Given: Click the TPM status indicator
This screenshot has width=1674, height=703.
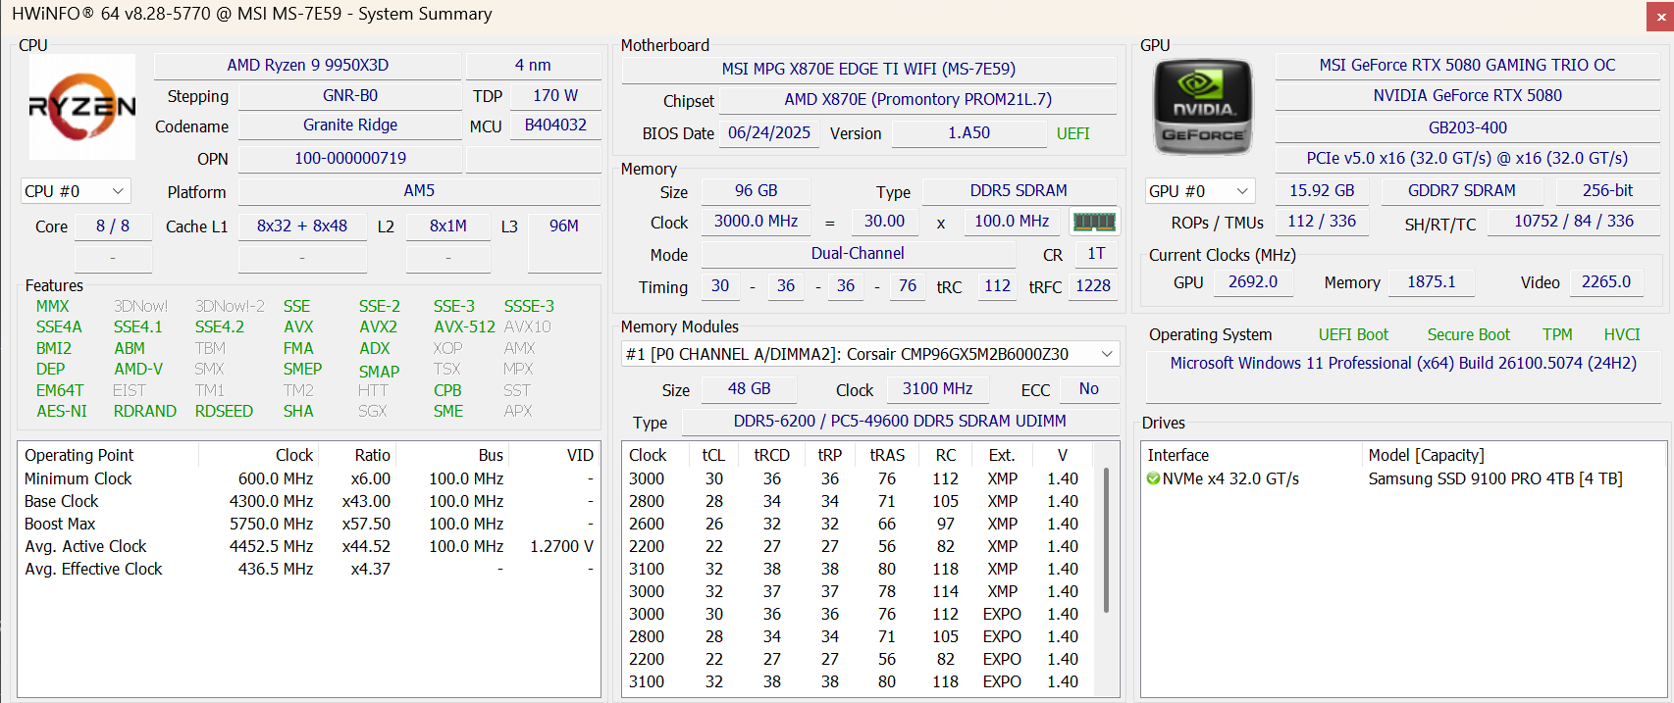Looking at the screenshot, I should pyautogui.click(x=1556, y=334).
